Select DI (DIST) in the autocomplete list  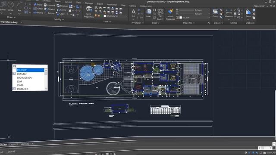click(30, 70)
